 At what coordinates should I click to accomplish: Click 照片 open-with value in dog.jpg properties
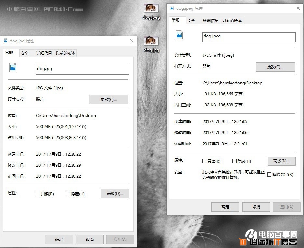point(40,99)
